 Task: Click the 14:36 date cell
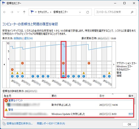click(108, 105)
